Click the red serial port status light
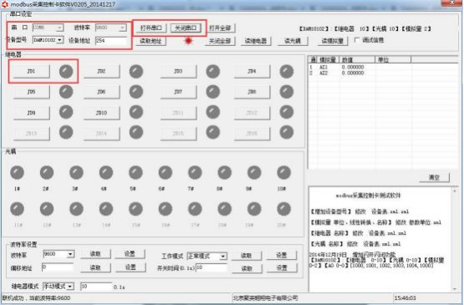The image size is (464, 305). [188, 41]
